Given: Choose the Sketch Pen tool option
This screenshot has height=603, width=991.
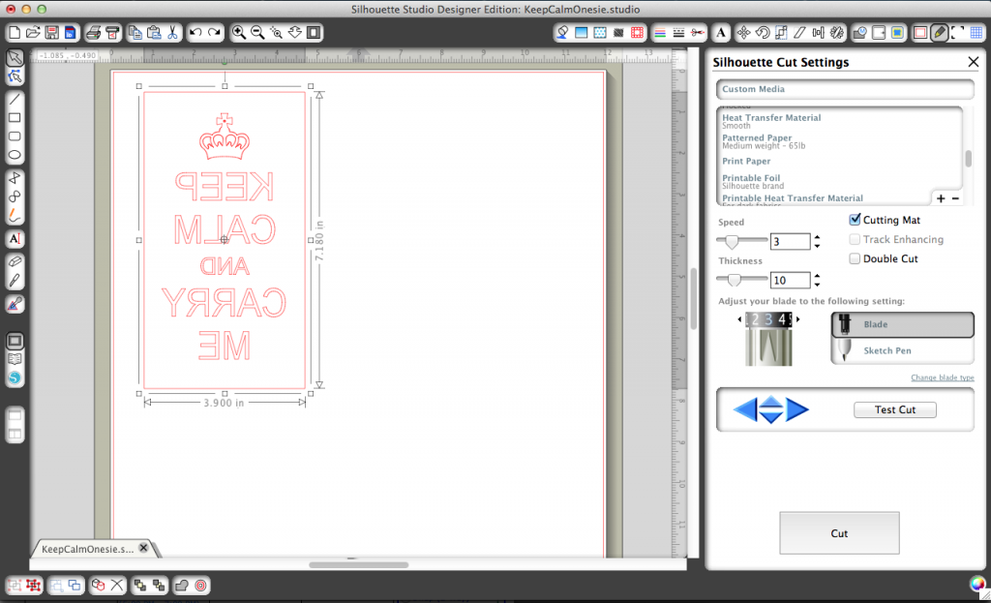Looking at the screenshot, I should [x=903, y=350].
